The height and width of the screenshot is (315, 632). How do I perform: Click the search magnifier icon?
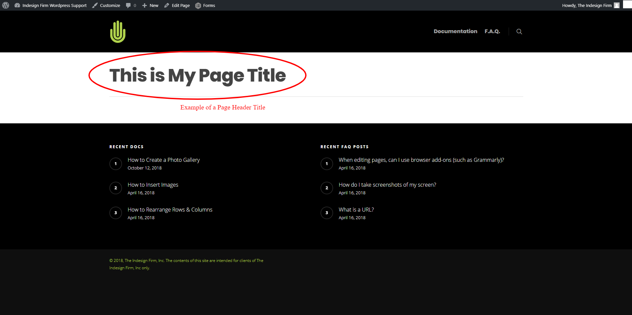click(519, 31)
